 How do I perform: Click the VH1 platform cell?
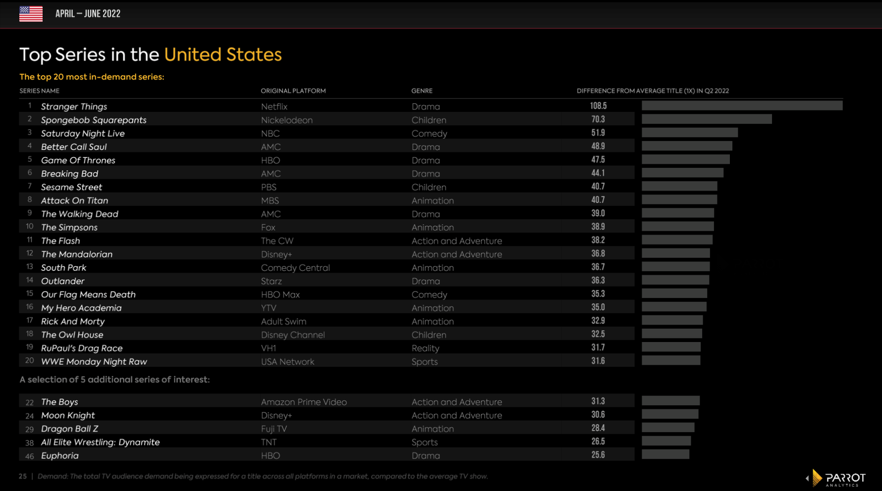coord(269,348)
